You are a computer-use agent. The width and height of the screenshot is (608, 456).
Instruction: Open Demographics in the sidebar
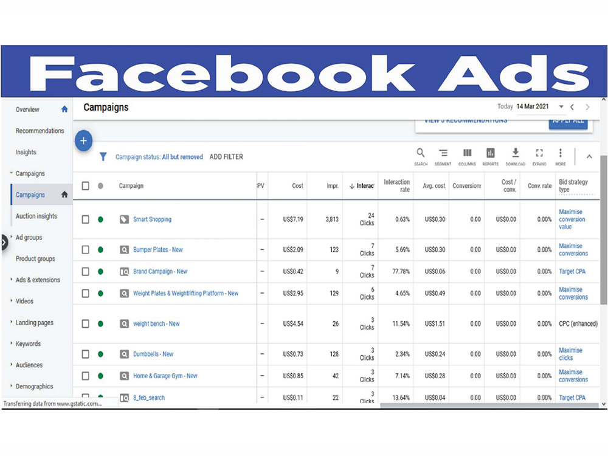coord(35,387)
